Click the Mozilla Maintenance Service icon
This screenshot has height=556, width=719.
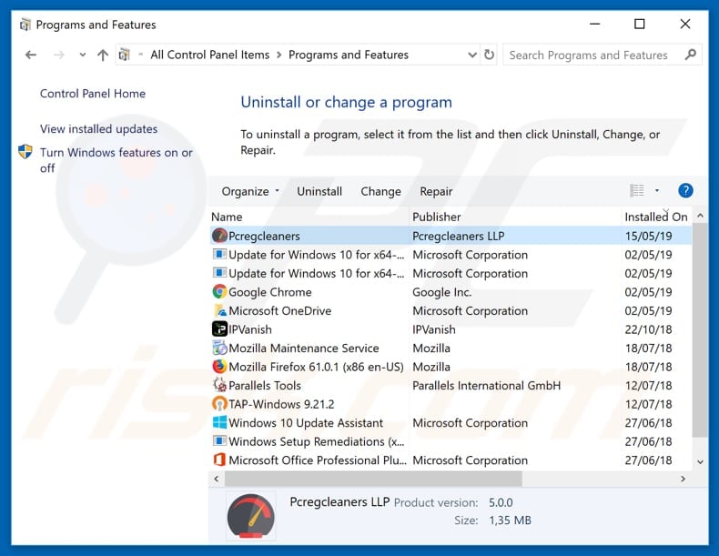point(219,348)
